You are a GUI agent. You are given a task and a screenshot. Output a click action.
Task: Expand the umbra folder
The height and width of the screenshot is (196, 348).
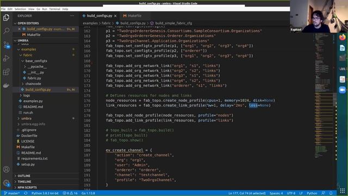[26, 119]
